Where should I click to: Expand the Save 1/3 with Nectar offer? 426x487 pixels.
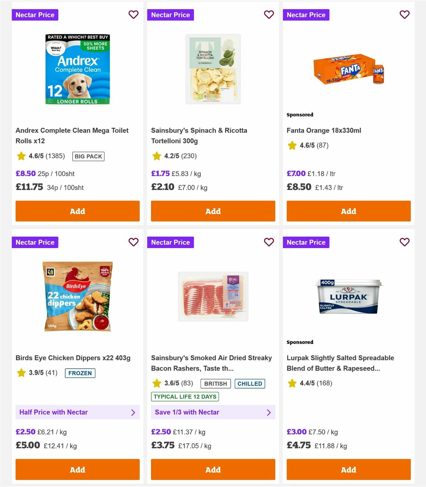(213, 412)
